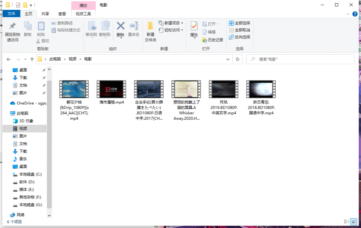The width and height of the screenshot is (361, 228).
Task: Click 视频 in the address bar
Action: [x=73, y=59]
